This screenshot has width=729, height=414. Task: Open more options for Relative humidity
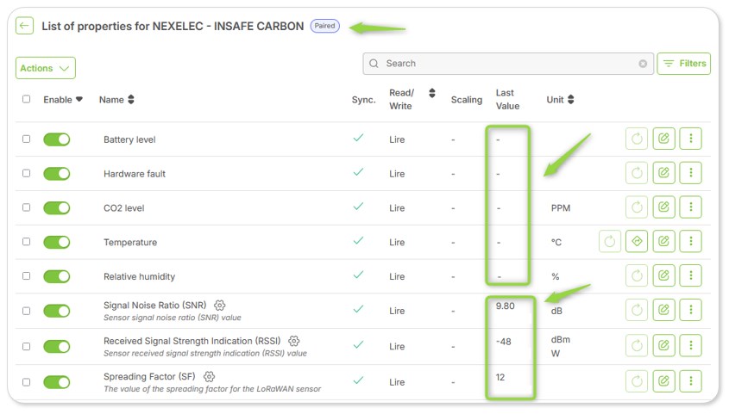pyautogui.click(x=690, y=275)
